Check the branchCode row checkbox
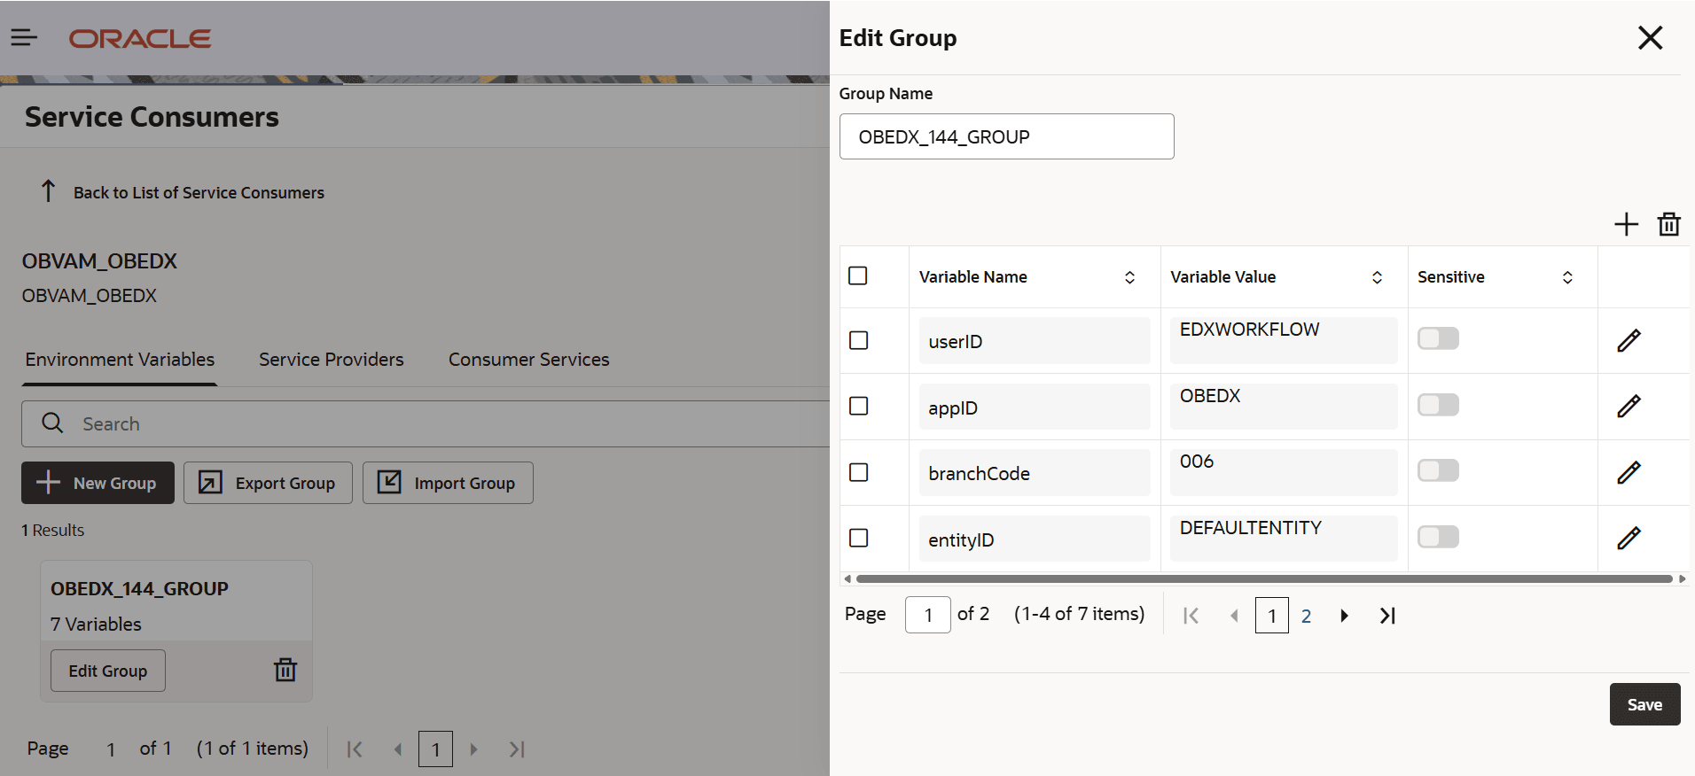The height and width of the screenshot is (776, 1695). pos(858,472)
